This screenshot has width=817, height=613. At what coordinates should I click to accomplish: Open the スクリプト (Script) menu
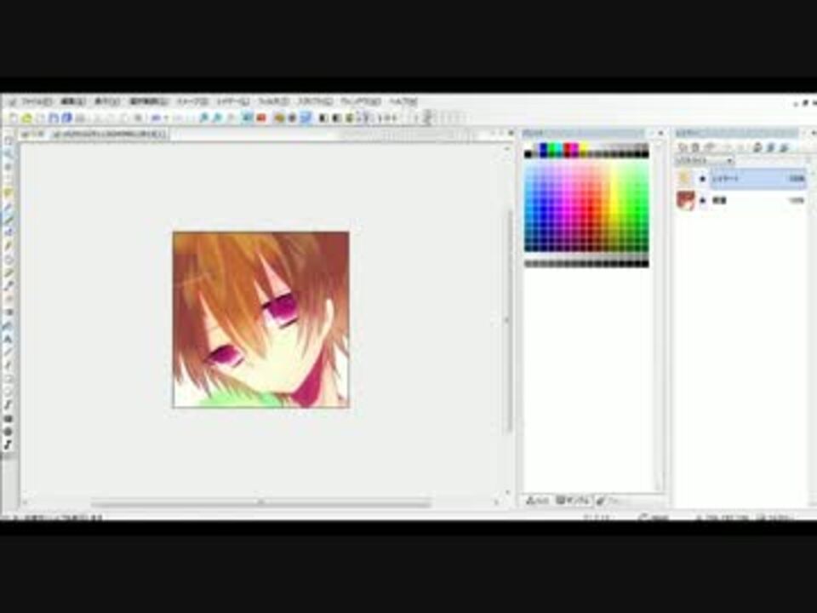coord(314,101)
